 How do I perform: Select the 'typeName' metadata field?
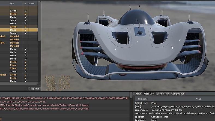pyautogui.click(x=140, y=120)
